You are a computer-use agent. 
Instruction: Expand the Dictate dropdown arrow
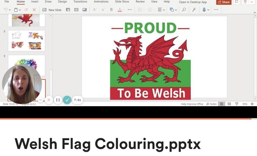tap(208, 10)
